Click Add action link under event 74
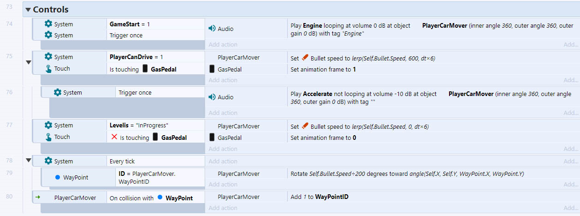580x216 pixels. pyautogui.click(x=223, y=45)
